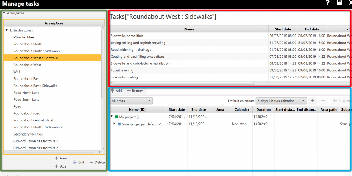The width and height of the screenshot is (352, 176).
Task: Select Roundabout North area
Action: coord(28,44)
